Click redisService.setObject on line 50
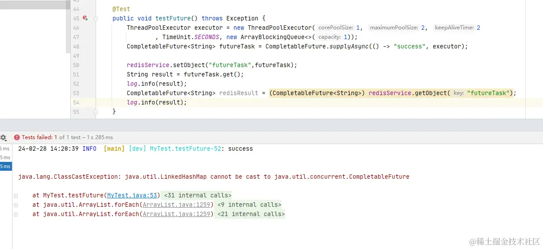The width and height of the screenshot is (543, 249). 166,65
